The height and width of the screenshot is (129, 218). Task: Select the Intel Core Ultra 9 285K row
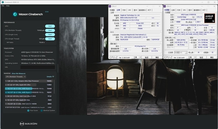pos(29,96)
